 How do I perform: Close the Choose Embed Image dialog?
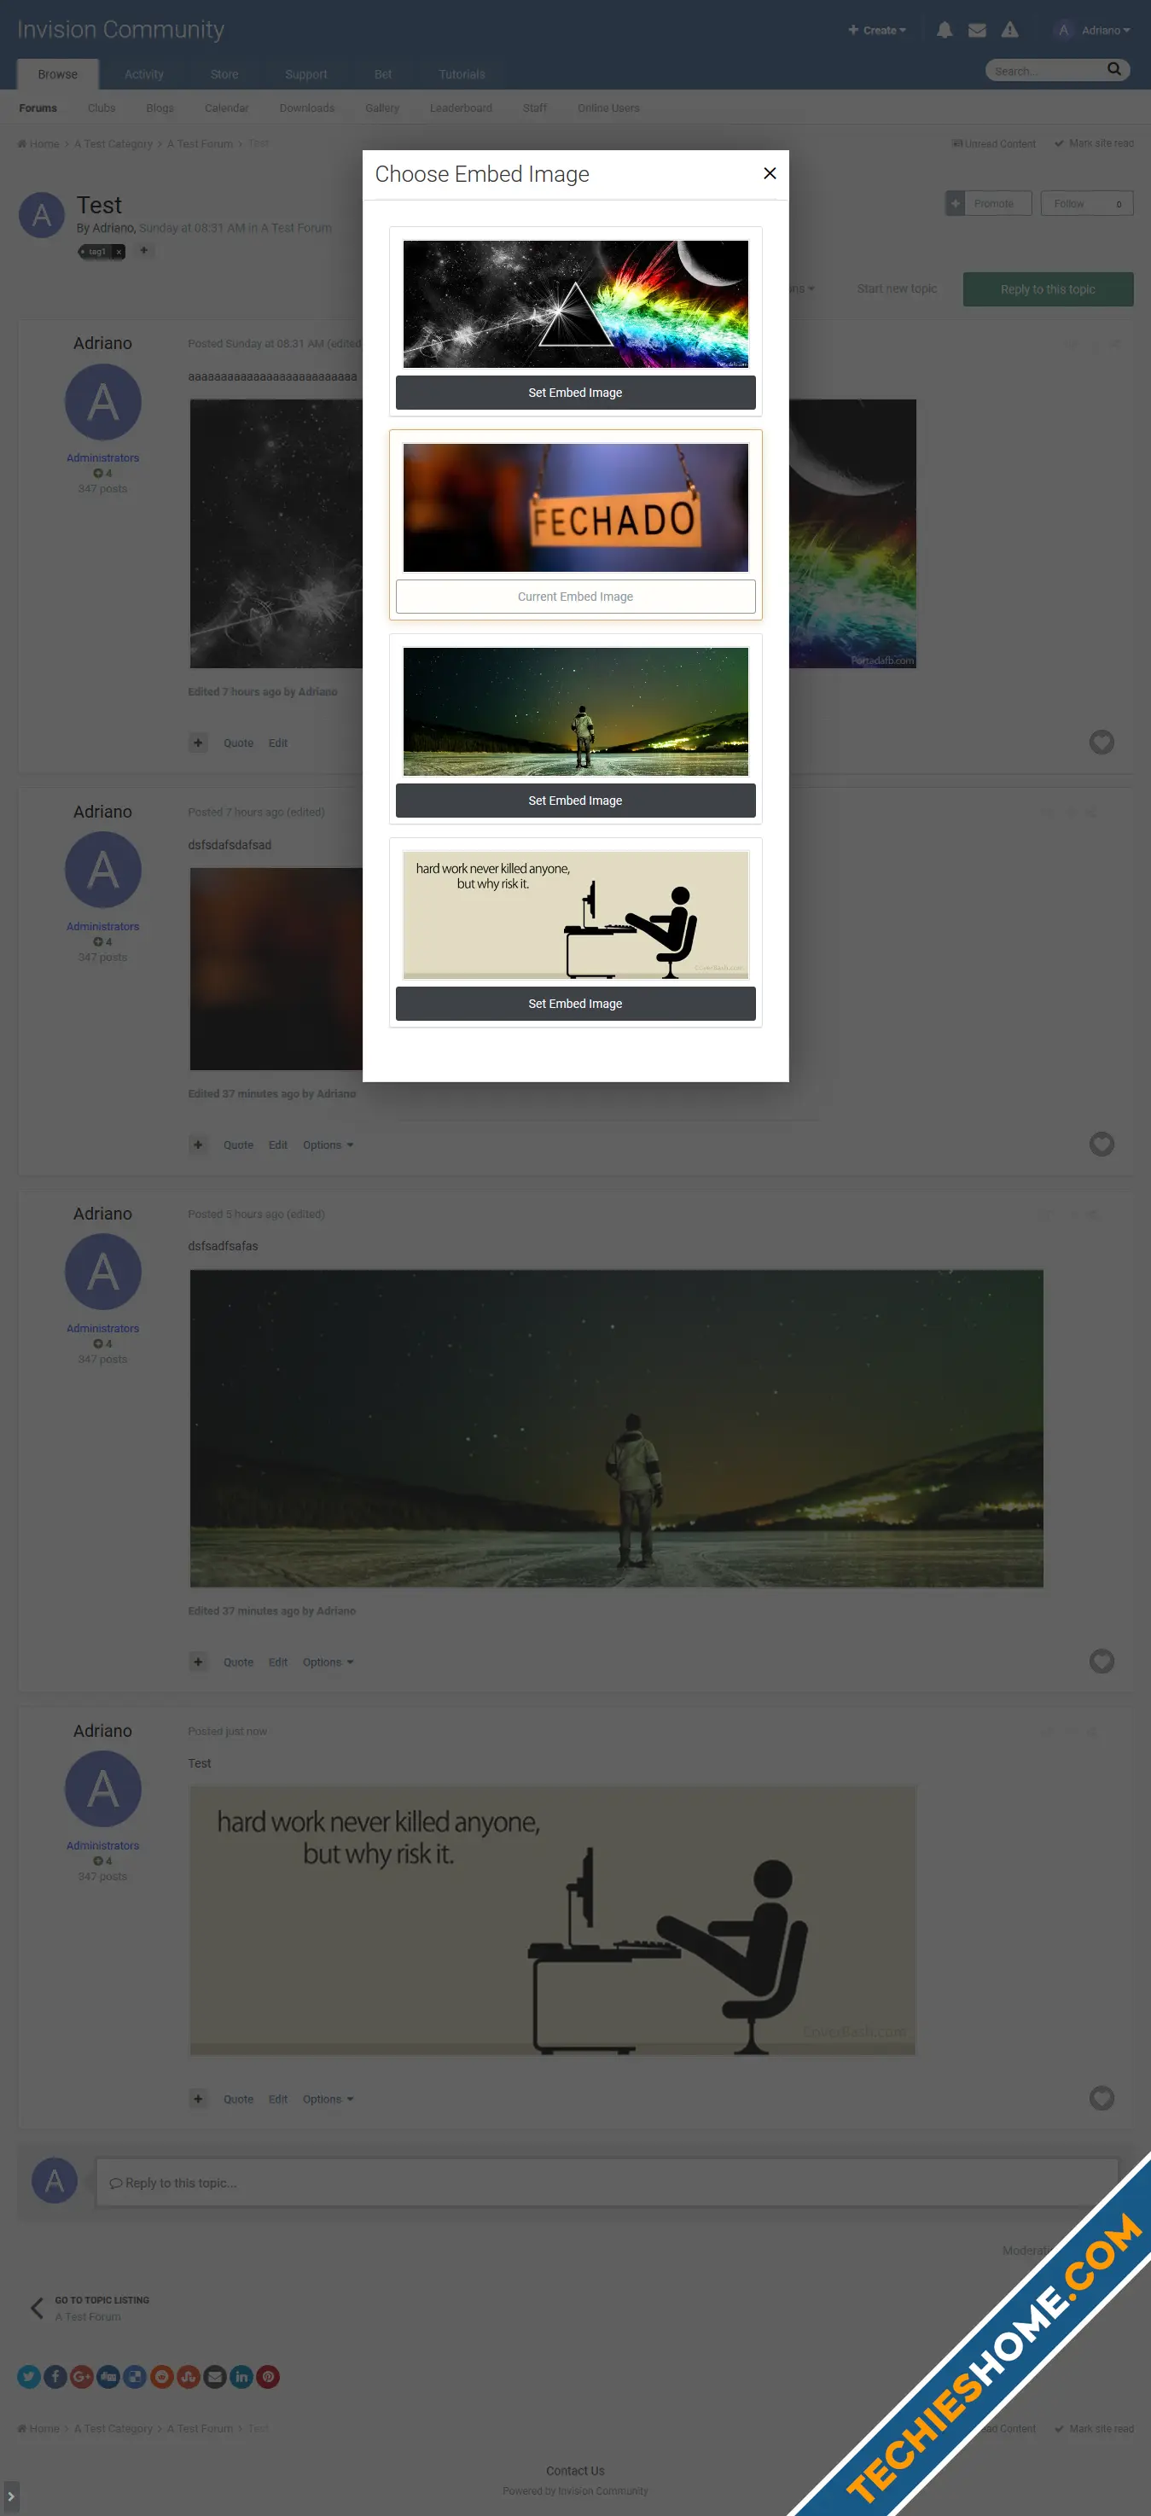(x=770, y=173)
